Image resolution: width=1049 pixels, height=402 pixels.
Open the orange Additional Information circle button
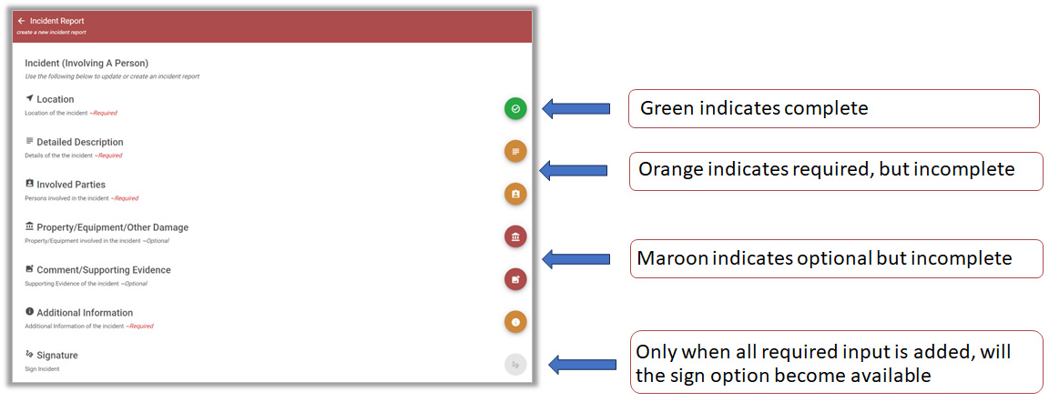pos(515,322)
